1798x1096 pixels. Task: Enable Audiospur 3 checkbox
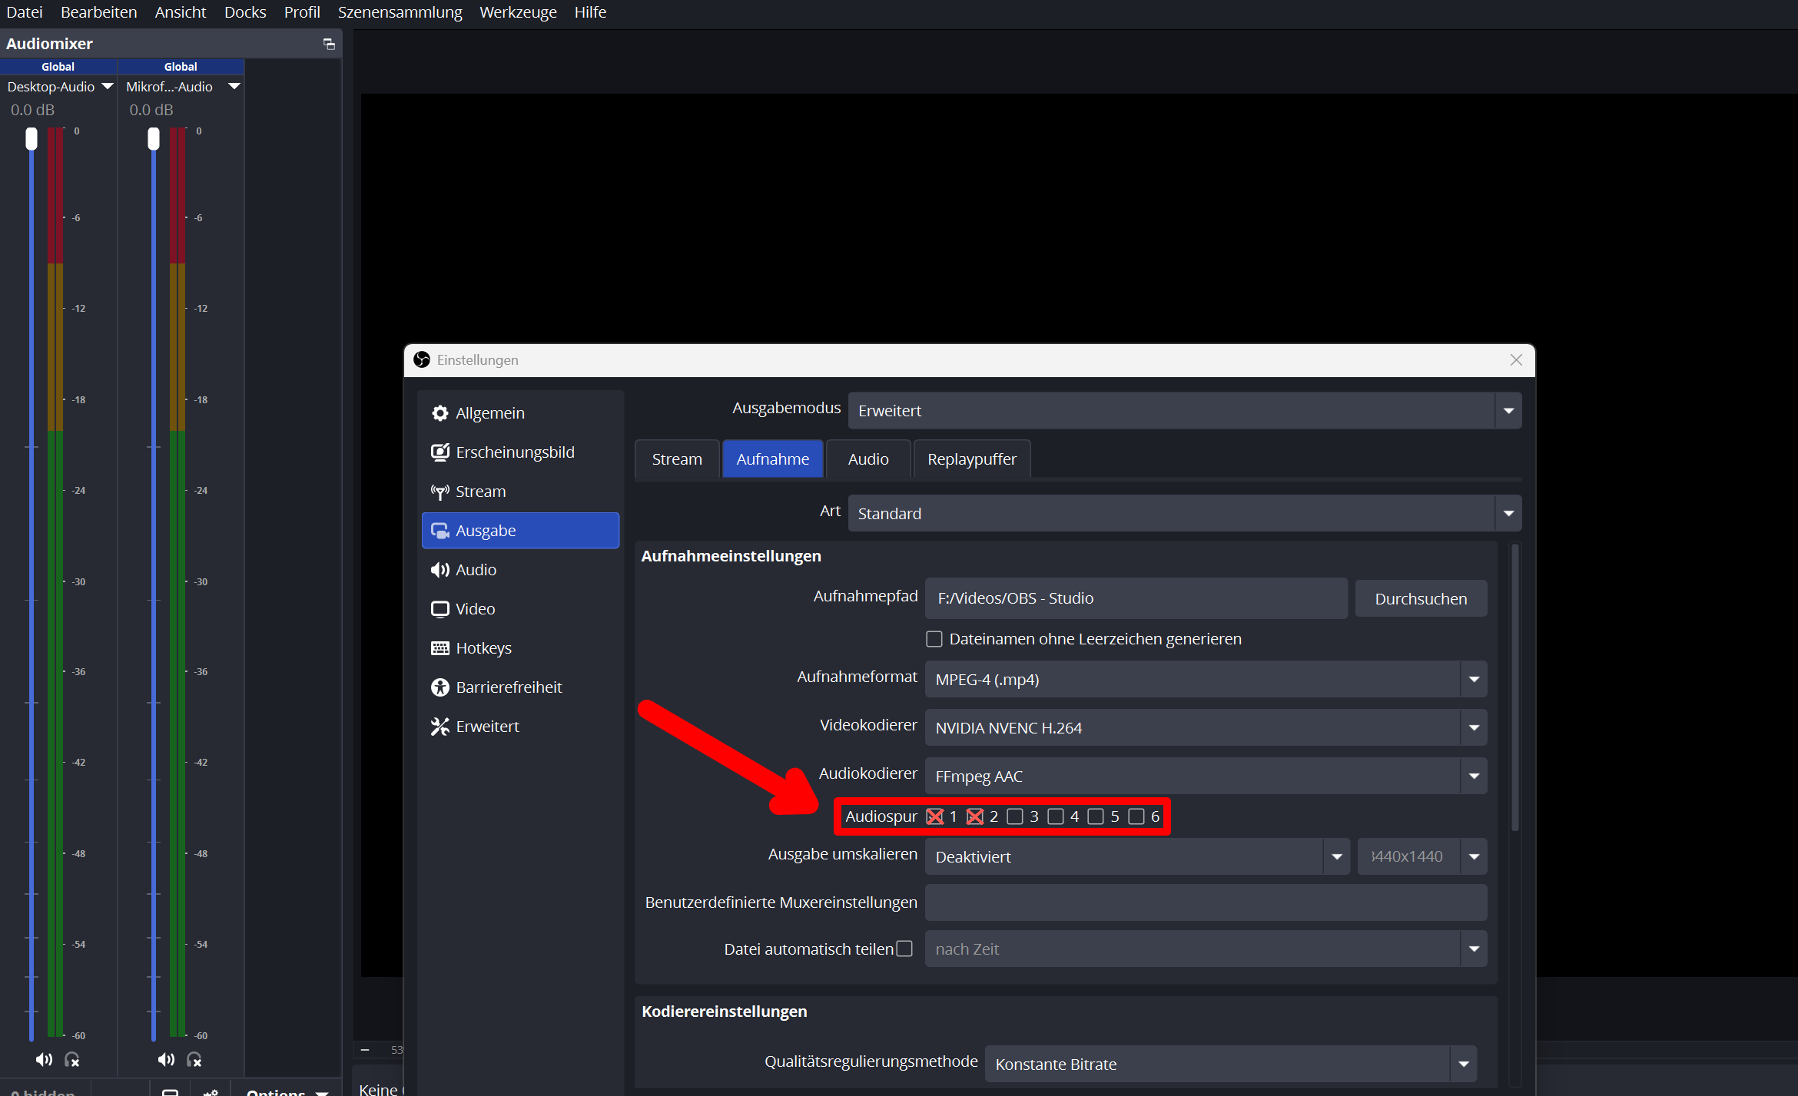tap(1015, 816)
